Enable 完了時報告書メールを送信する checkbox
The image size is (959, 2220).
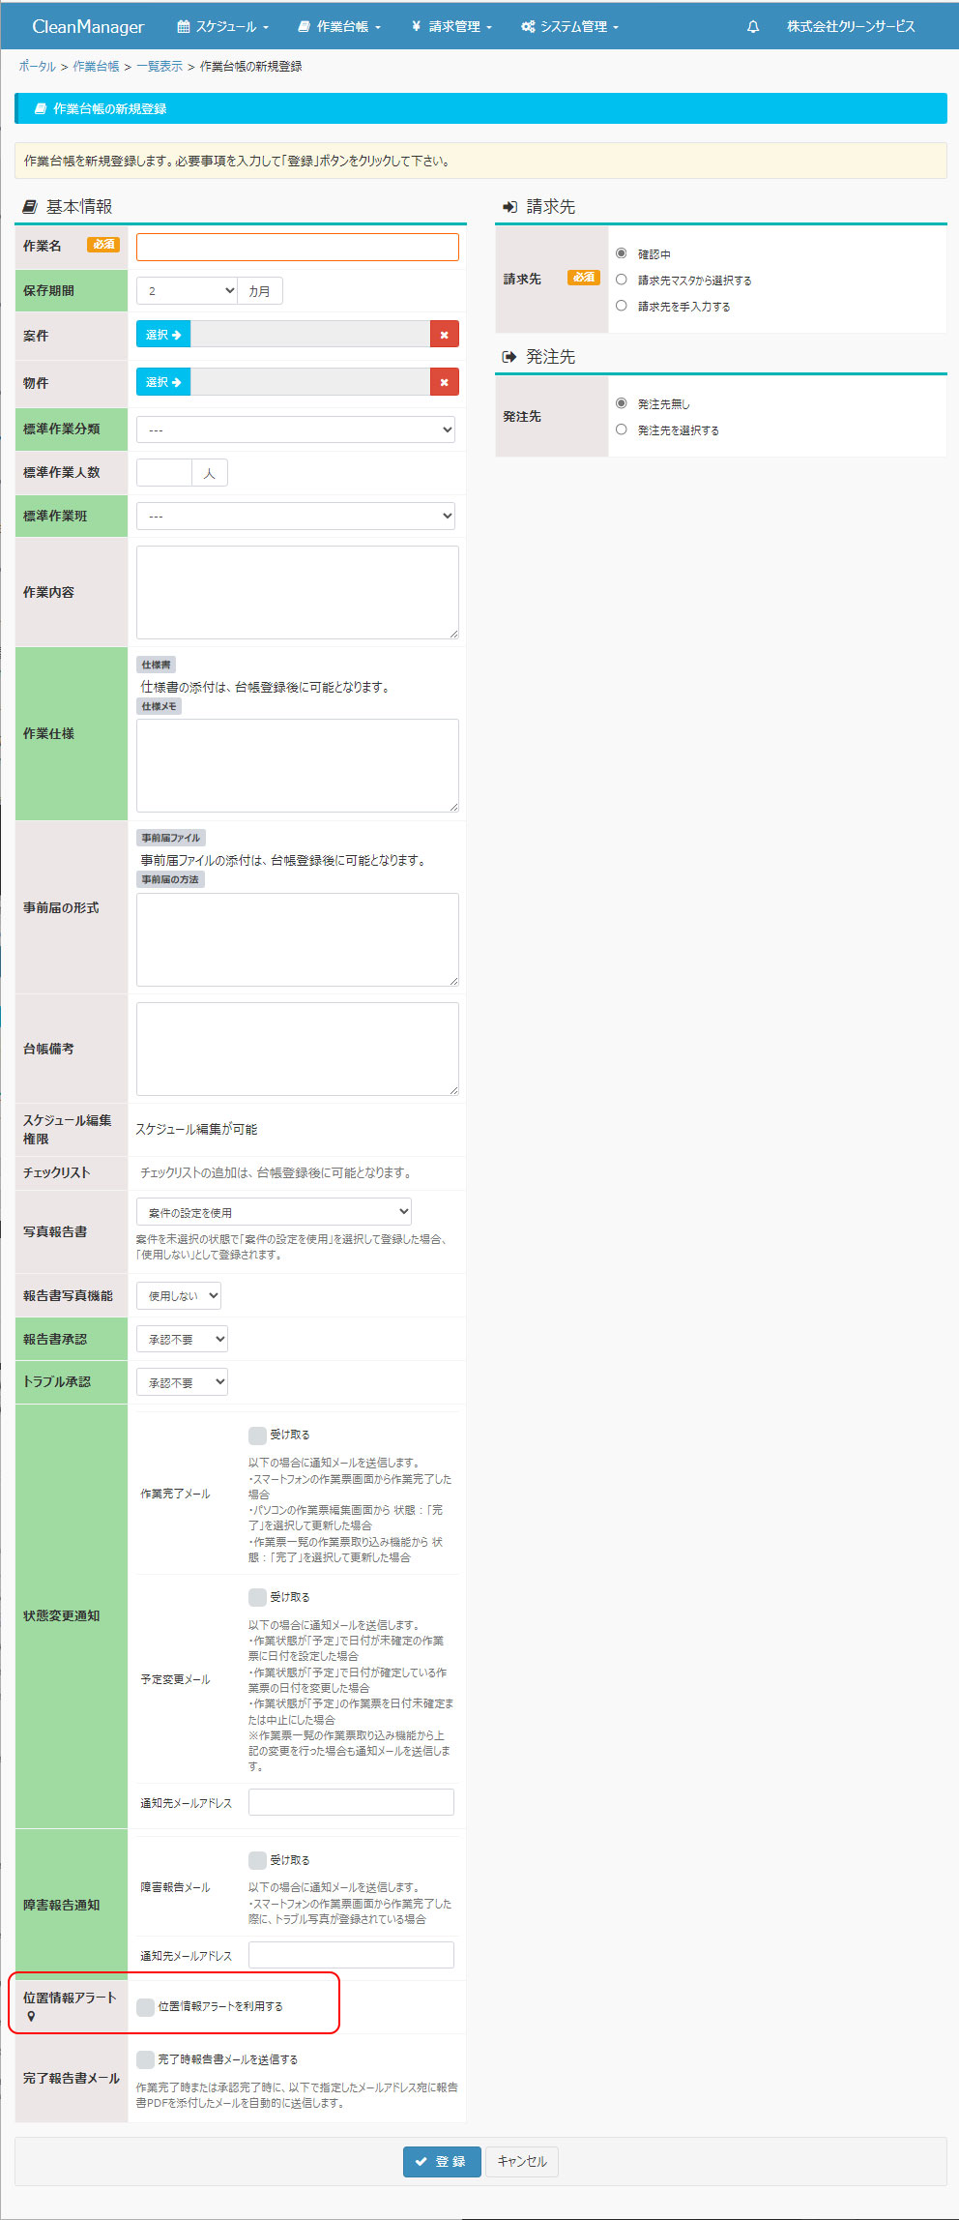[x=145, y=2059]
